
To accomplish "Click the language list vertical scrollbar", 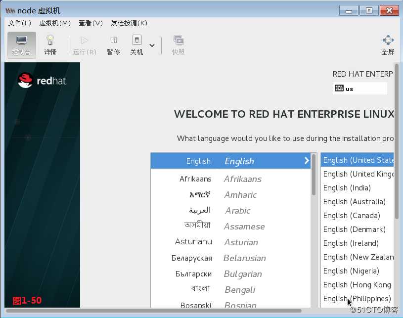I will [313, 175].
